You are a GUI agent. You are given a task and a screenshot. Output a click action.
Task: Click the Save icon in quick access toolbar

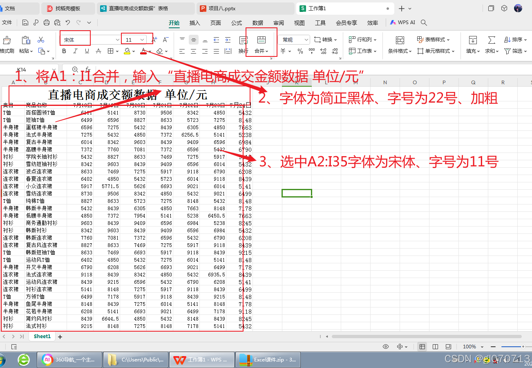point(25,23)
